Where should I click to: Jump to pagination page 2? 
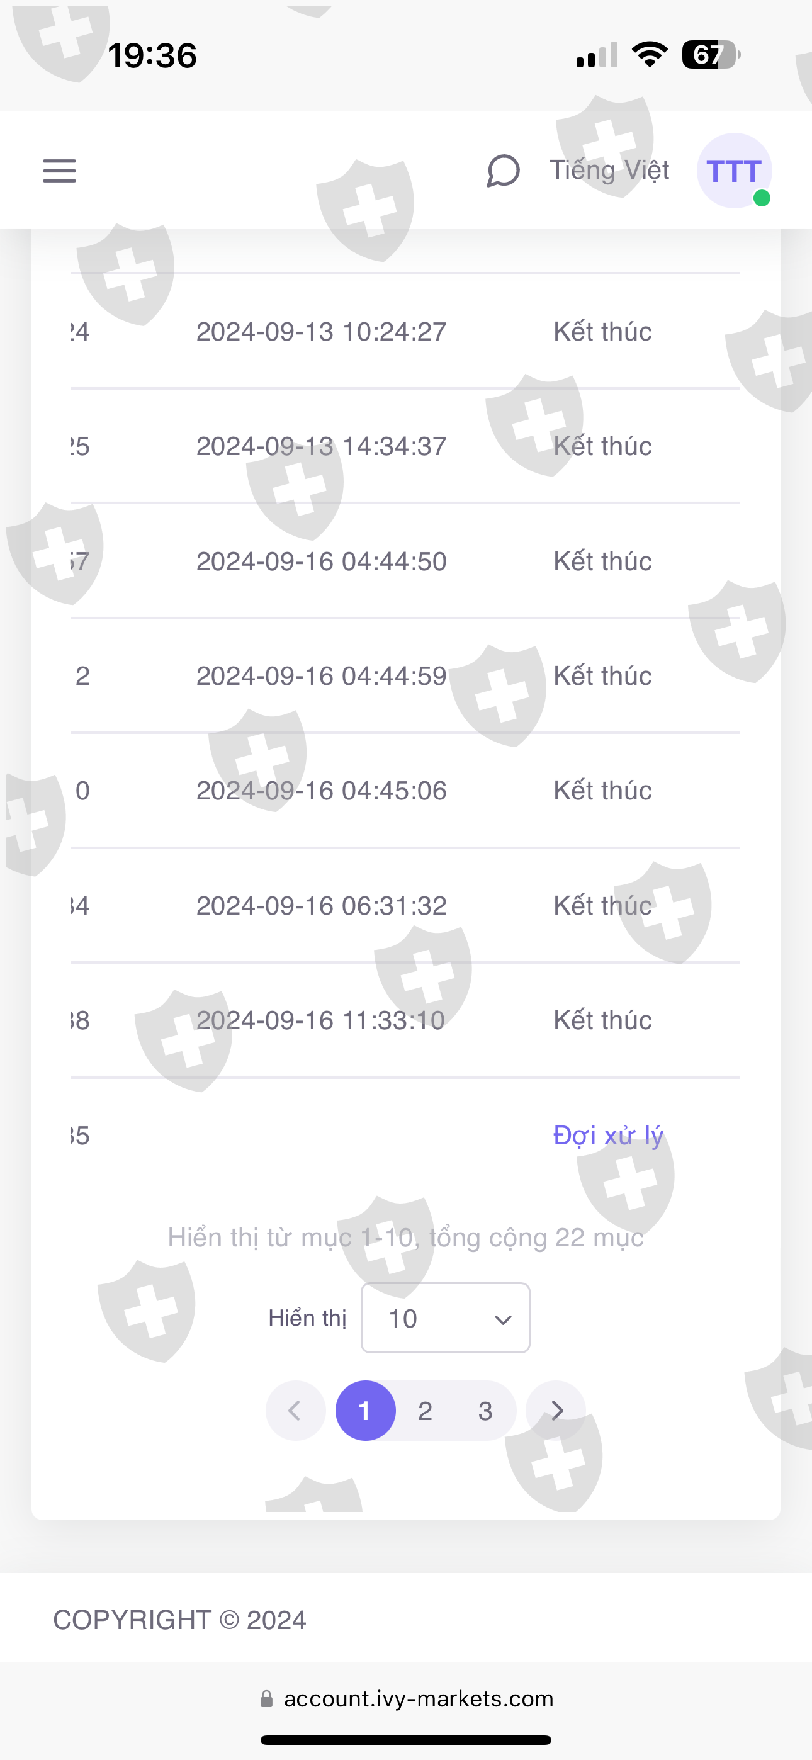tap(425, 1411)
